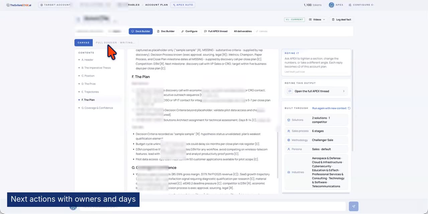Click the F. The Plan heading in canvas

coord(141,77)
